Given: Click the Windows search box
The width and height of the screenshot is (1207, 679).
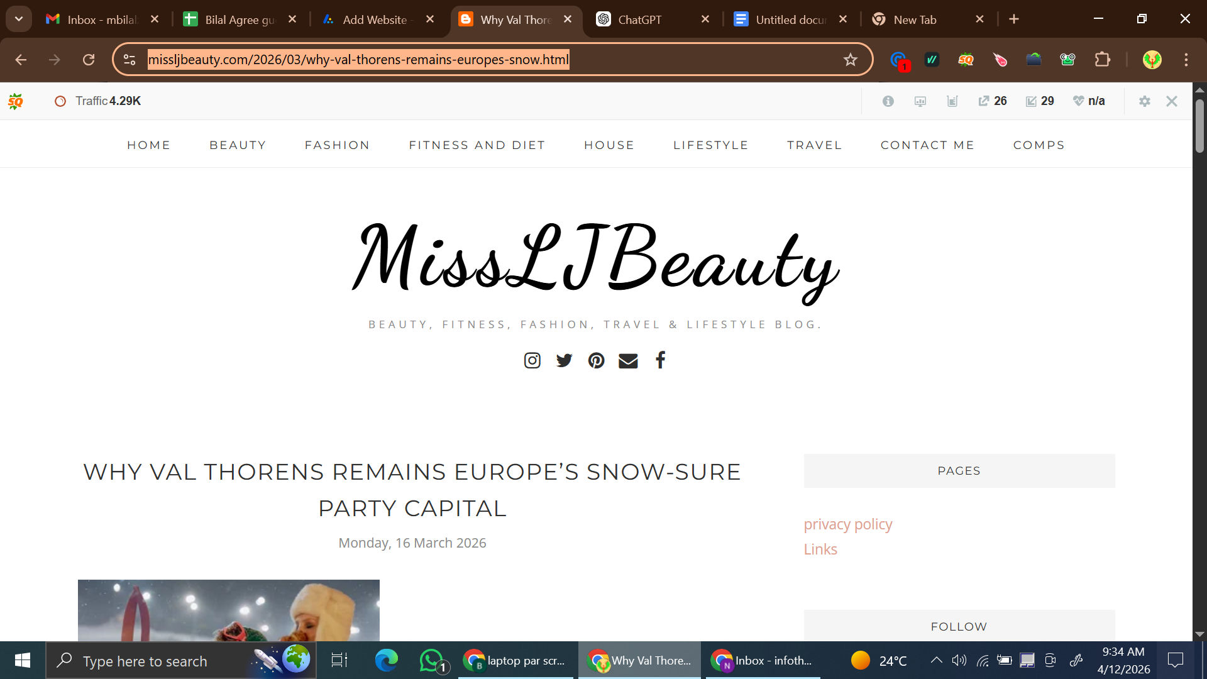Looking at the screenshot, I should 181,661.
